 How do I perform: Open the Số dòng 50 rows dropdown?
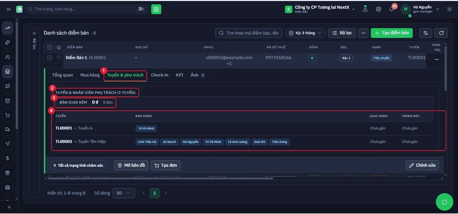point(124,193)
